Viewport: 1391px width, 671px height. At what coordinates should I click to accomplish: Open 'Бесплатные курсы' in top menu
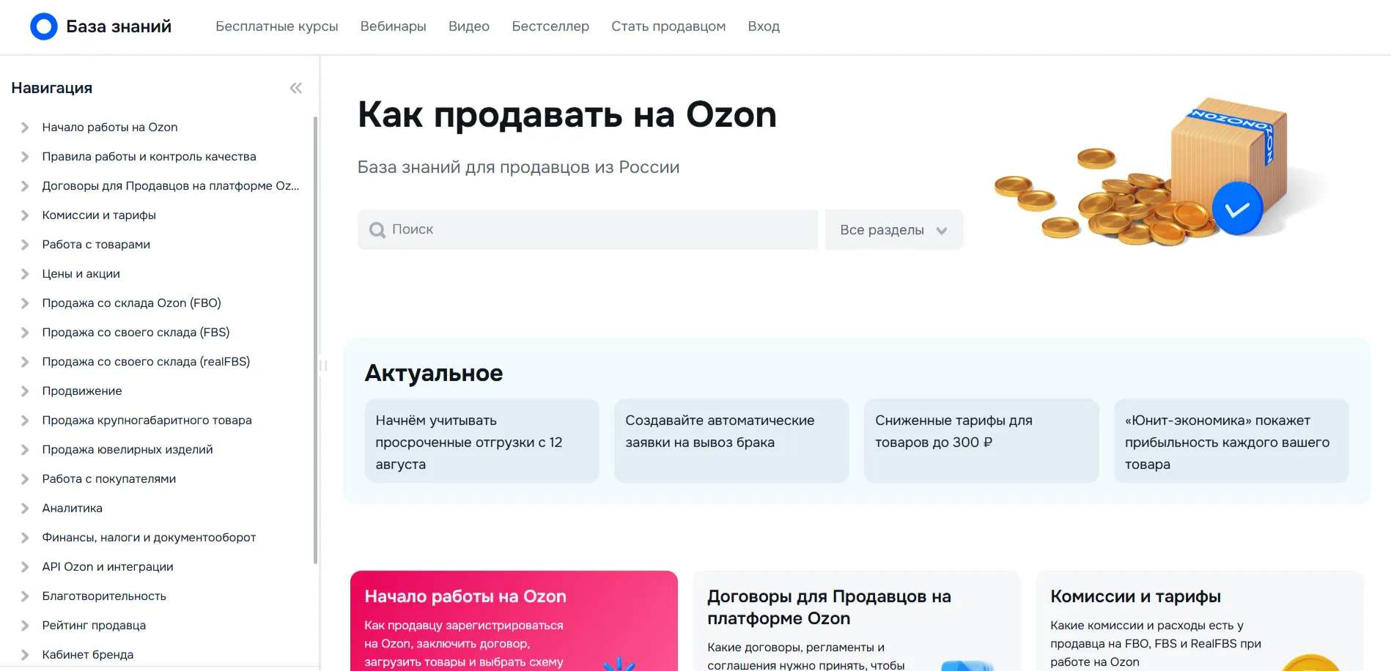pyautogui.click(x=276, y=26)
